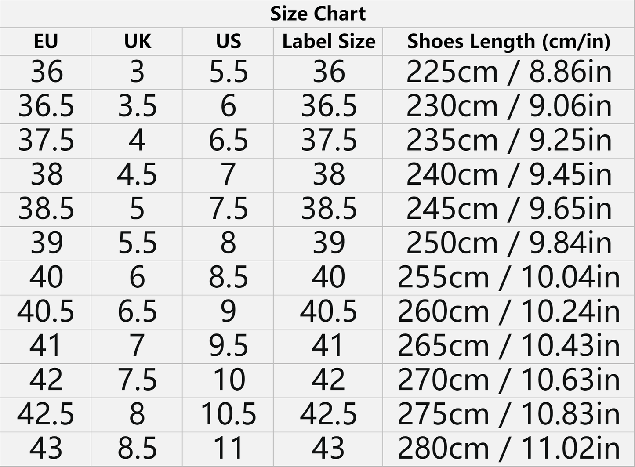
Task: Click the 225cm / 8.86in length cell
Action: [x=508, y=72]
